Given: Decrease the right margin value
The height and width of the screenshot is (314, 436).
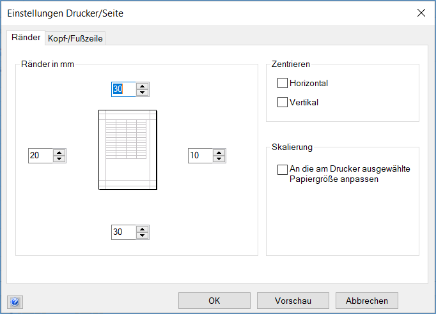Looking at the screenshot, I should coord(219,159).
